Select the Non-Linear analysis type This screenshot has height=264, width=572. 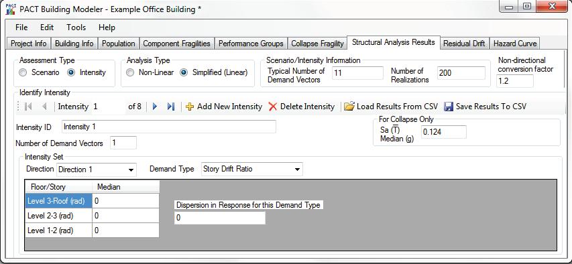point(130,72)
